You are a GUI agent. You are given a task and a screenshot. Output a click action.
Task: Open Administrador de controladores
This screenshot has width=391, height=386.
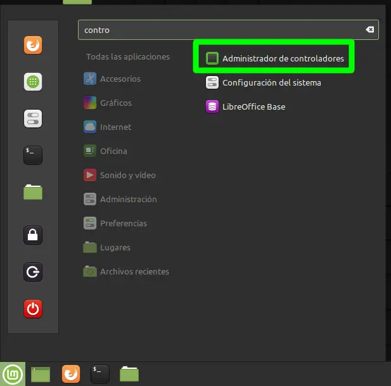pyautogui.click(x=274, y=58)
